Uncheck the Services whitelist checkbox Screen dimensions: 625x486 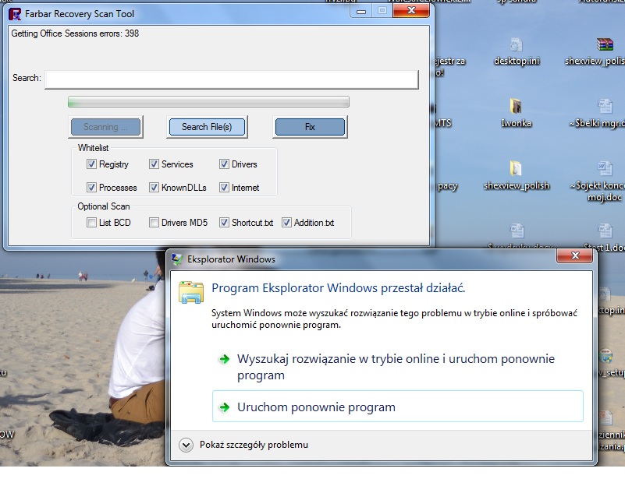154,164
